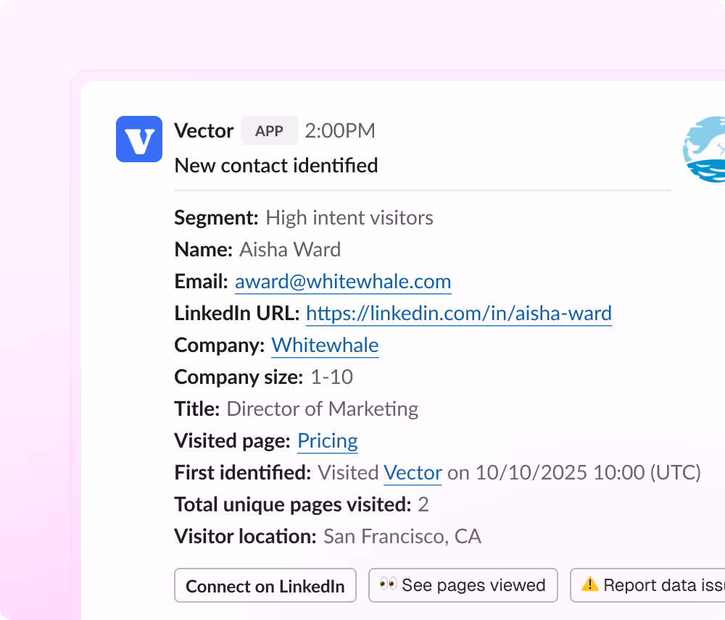
Task: Open the Vector sender name
Action: (204, 131)
